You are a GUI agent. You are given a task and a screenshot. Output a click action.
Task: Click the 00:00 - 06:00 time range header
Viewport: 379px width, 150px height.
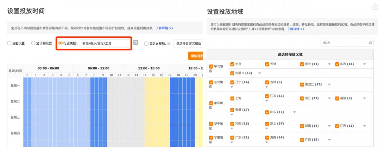48,68
